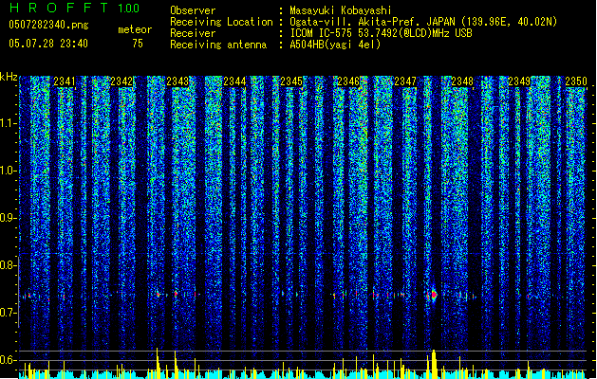
Task: Click the 2347 time marker
Action: tap(405, 81)
